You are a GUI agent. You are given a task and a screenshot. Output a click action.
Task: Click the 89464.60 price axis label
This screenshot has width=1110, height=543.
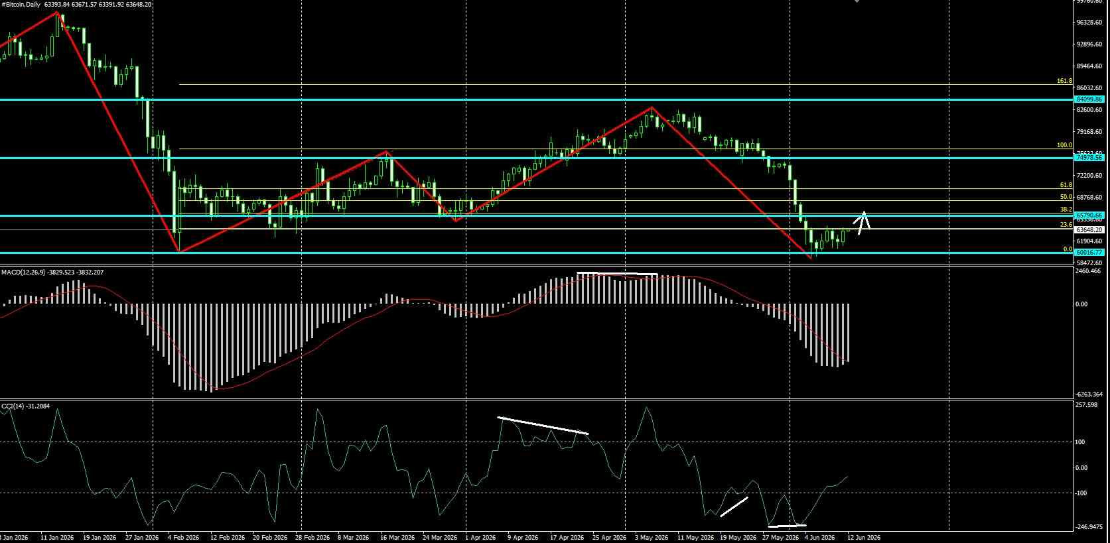coord(1089,66)
